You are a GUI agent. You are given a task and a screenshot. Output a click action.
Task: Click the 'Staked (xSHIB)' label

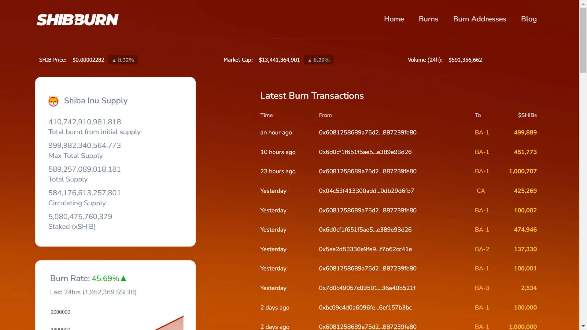(72, 226)
